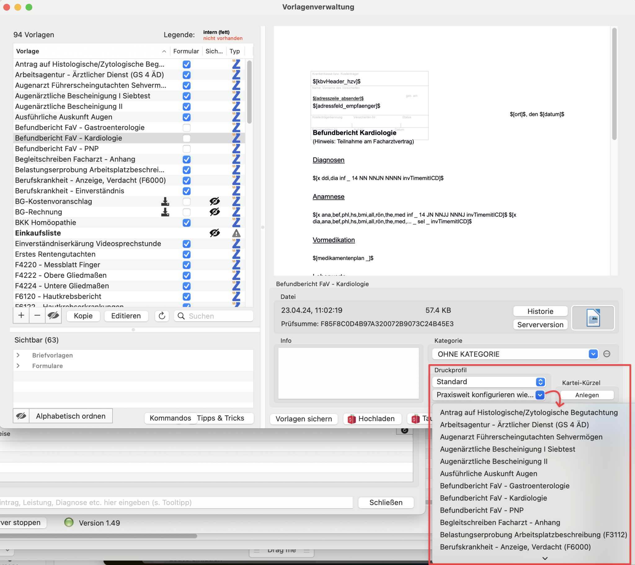Click the Z type icon on Berufskrankheit - Einverständnis row
Image resolution: width=635 pixels, height=565 pixels.
(236, 191)
